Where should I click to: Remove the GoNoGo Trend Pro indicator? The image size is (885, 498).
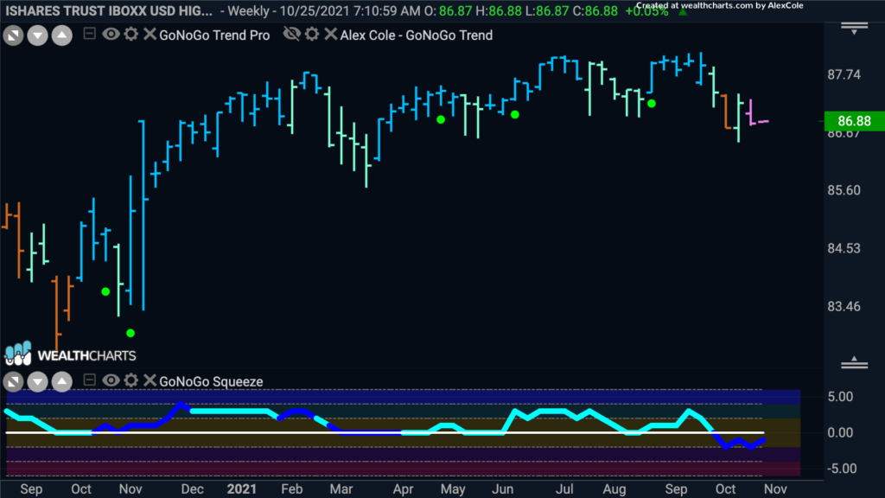tap(150, 35)
